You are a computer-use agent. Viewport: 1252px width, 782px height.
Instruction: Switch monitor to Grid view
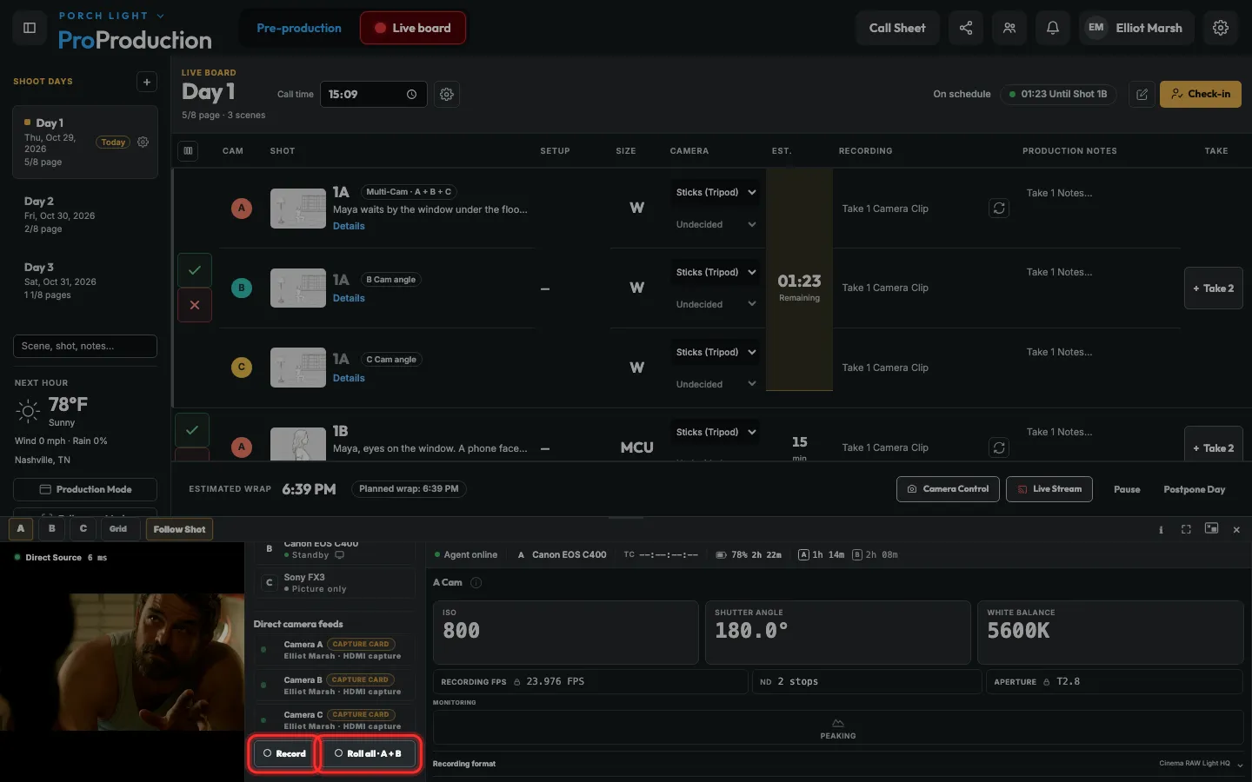coord(118,529)
